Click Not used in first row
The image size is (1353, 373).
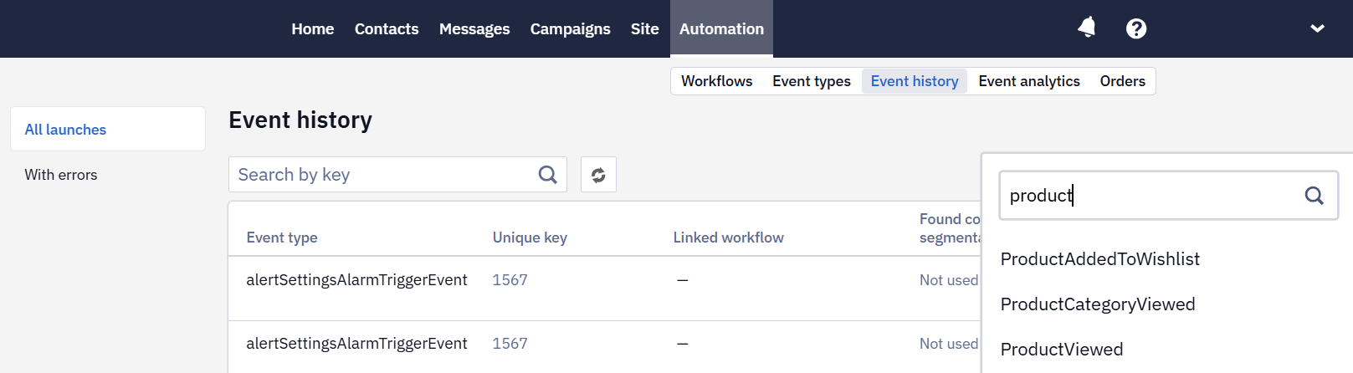pos(949,280)
